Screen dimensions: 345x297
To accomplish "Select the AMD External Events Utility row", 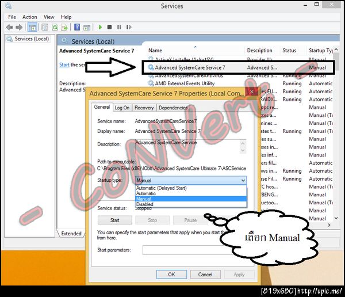I will click(240, 83).
